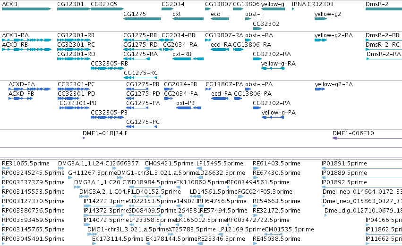Screen dimensions: 402x246
Task: Select the tRNA:CR32303 label
Action: [313, 4]
